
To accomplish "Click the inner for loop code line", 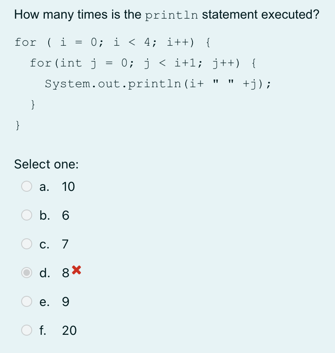I will coord(142,63).
